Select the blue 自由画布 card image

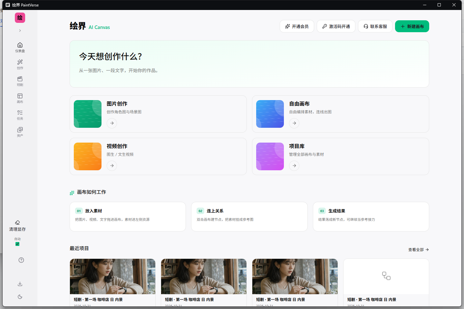pos(270,114)
